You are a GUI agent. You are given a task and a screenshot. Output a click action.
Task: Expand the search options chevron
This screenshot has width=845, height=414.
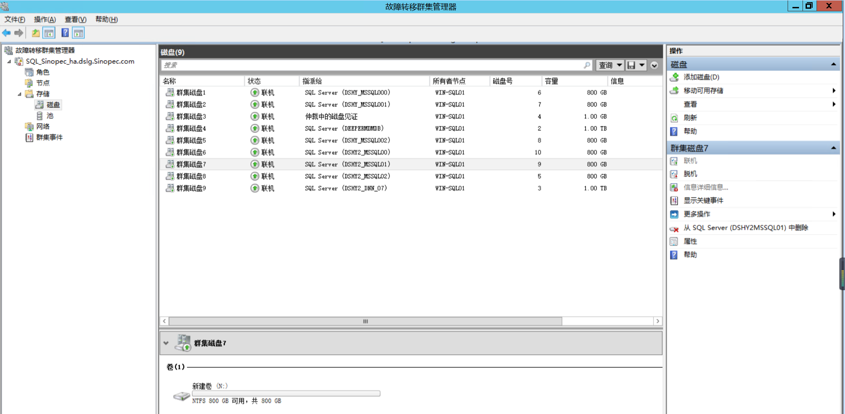coord(654,65)
